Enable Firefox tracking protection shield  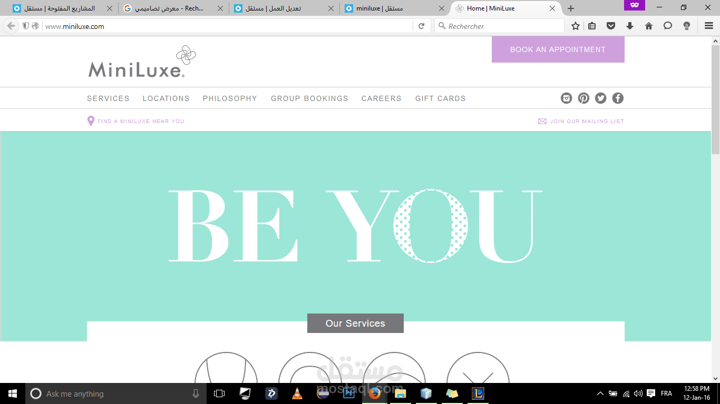26,25
